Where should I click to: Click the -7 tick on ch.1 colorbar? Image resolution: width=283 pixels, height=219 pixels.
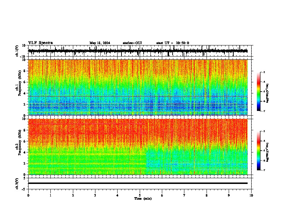tap(263, 111)
